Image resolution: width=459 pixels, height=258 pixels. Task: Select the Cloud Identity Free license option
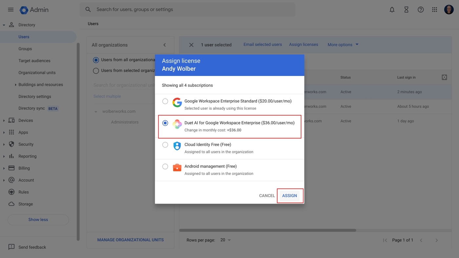(165, 144)
